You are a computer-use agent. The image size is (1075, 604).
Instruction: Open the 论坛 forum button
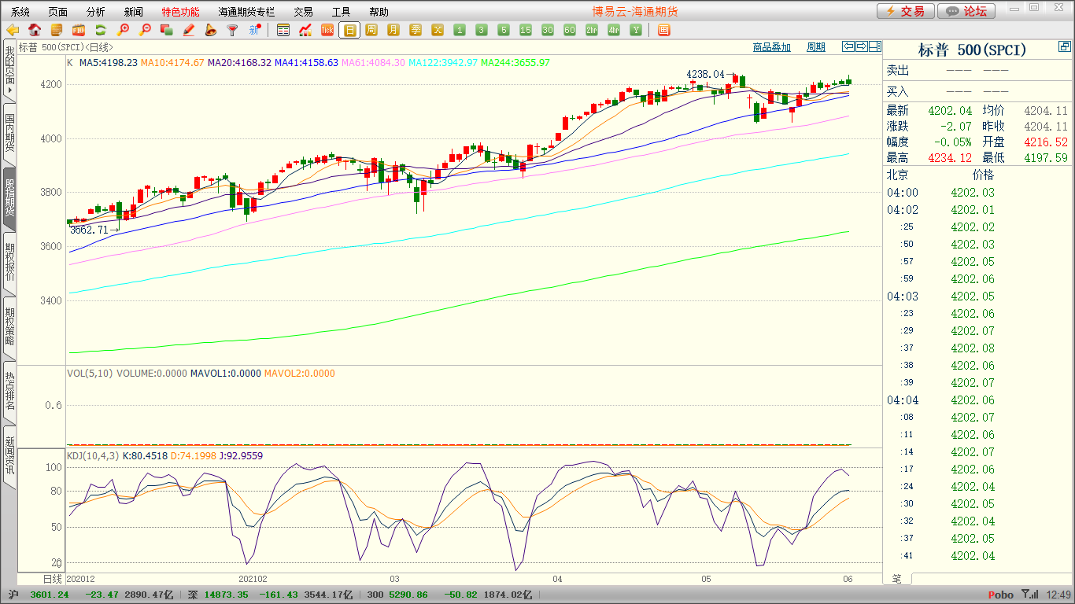(x=966, y=11)
